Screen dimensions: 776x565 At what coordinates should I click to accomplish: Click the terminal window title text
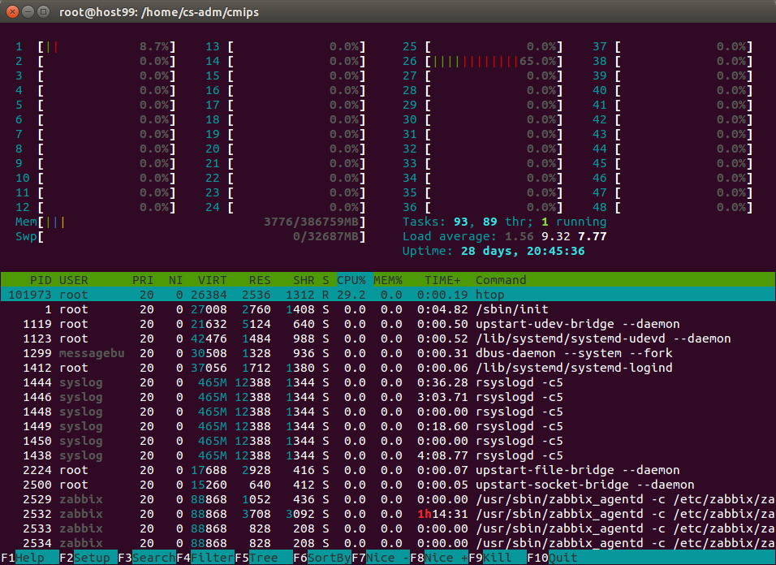[x=159, y=12]
